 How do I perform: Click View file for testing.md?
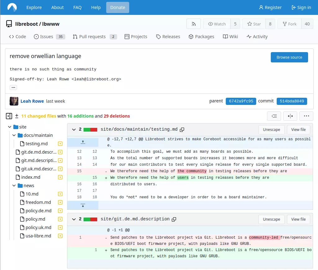click(298, 130)
